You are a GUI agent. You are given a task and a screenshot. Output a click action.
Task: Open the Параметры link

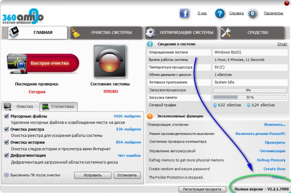pos(274,14)
